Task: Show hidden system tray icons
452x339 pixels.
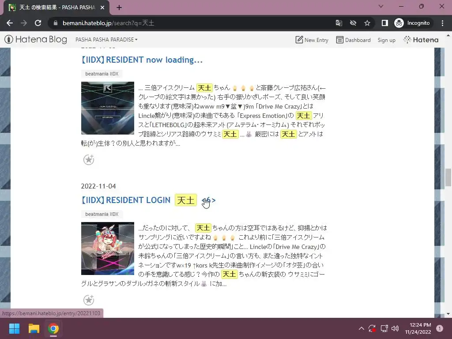Action: click(362, 328)
